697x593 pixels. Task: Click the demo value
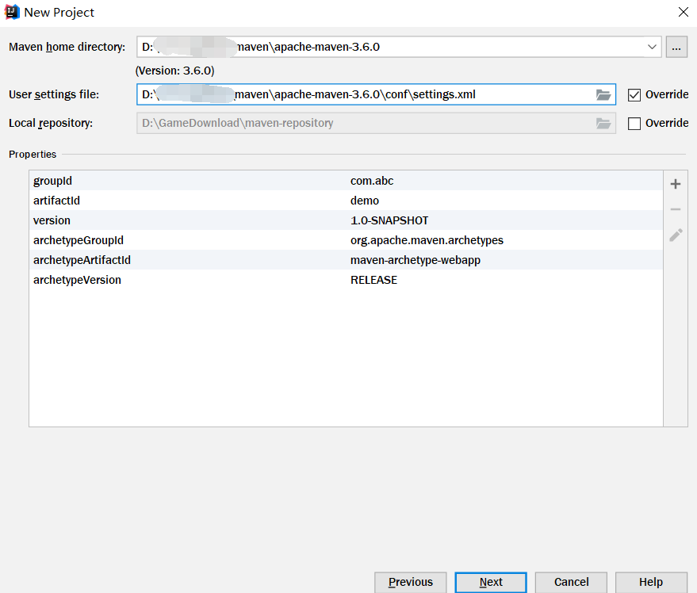click(x=365, y=201)
